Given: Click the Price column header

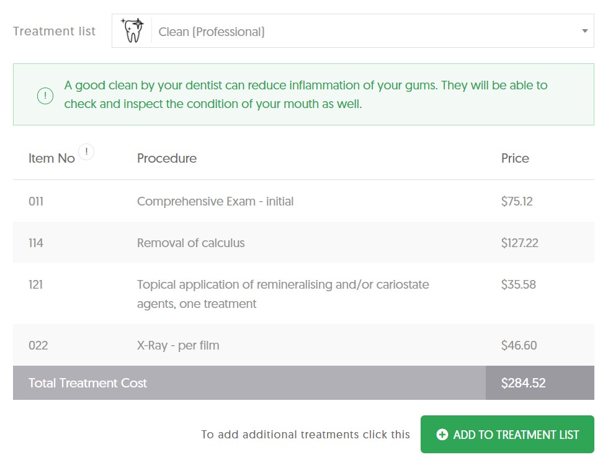Looking at the screenshot, I should 515,158.
